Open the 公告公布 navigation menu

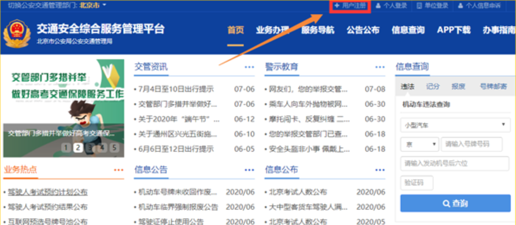click(363, 30)
